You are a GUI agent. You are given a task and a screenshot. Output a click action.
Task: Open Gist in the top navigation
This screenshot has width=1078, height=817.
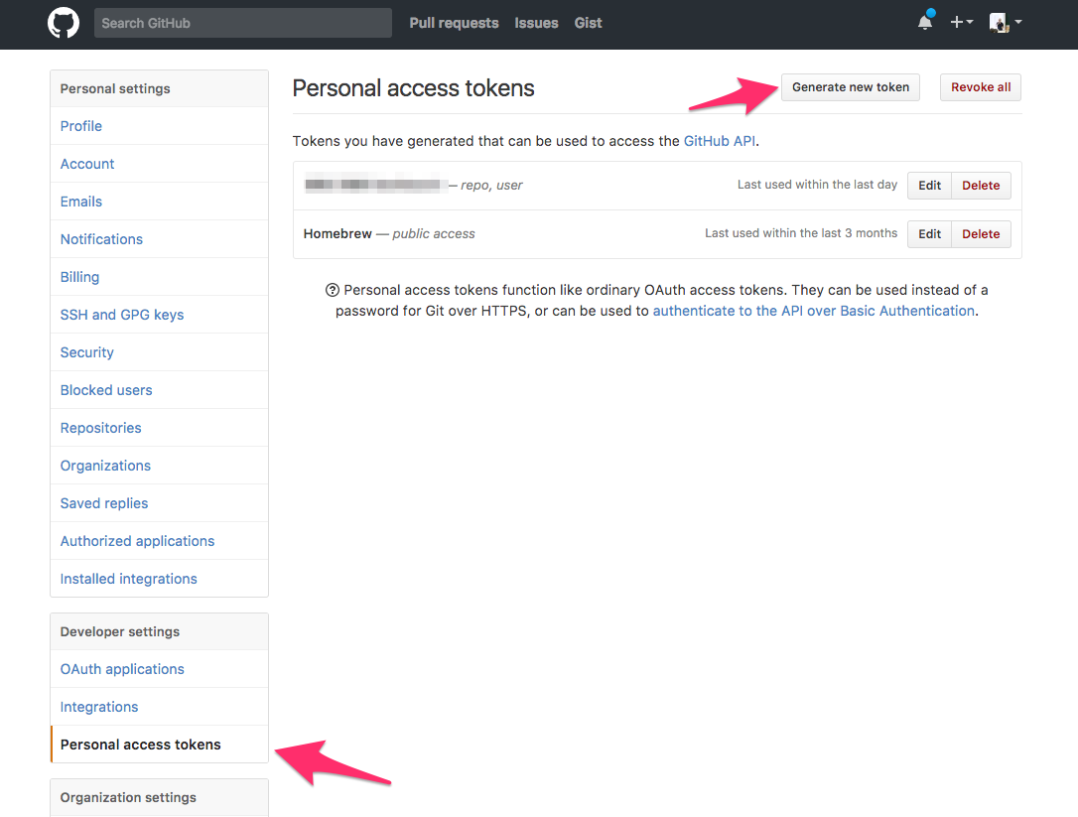[x=588, y=23]
